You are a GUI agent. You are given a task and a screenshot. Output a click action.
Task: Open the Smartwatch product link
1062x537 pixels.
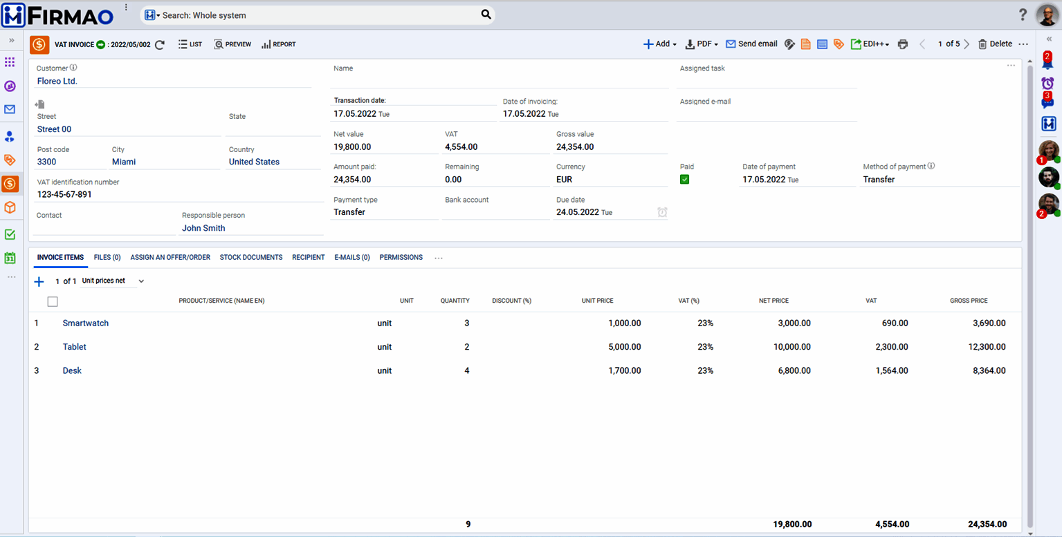click(86, 323)
